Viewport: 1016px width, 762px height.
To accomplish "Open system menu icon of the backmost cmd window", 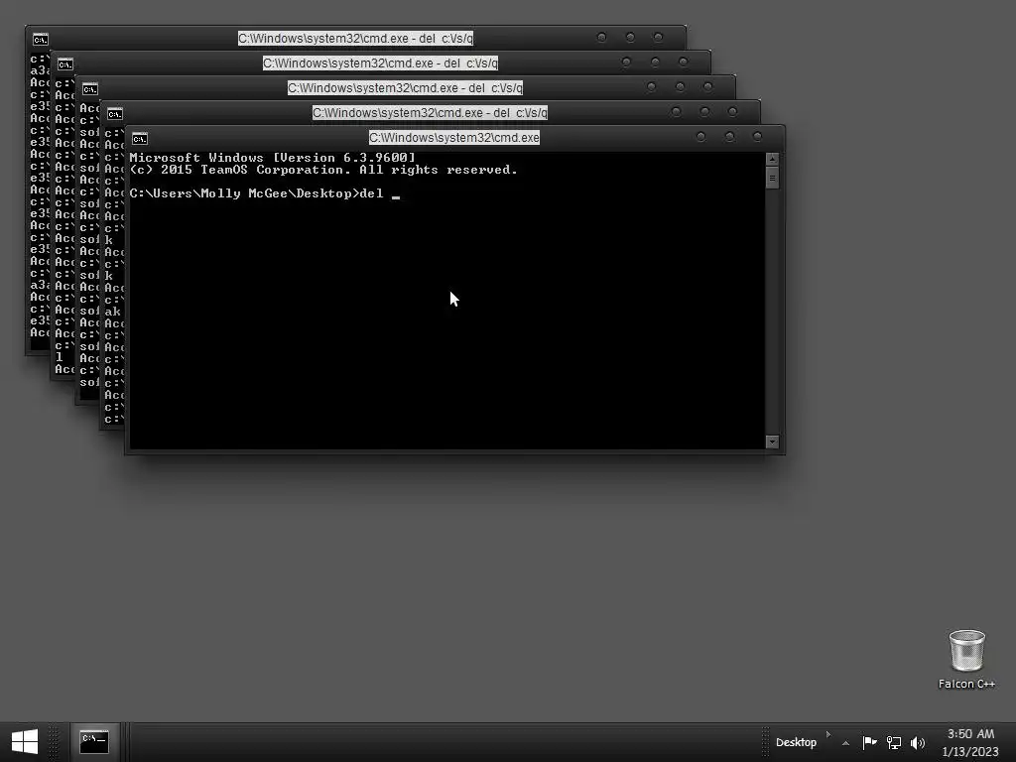I will [41, 40].
